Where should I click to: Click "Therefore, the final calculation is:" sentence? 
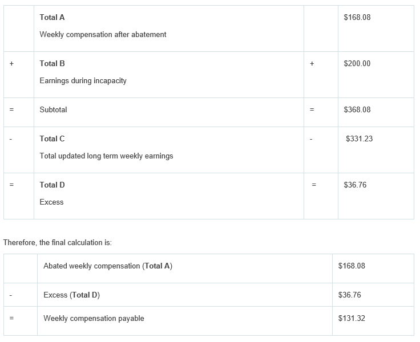pos(58,243)
